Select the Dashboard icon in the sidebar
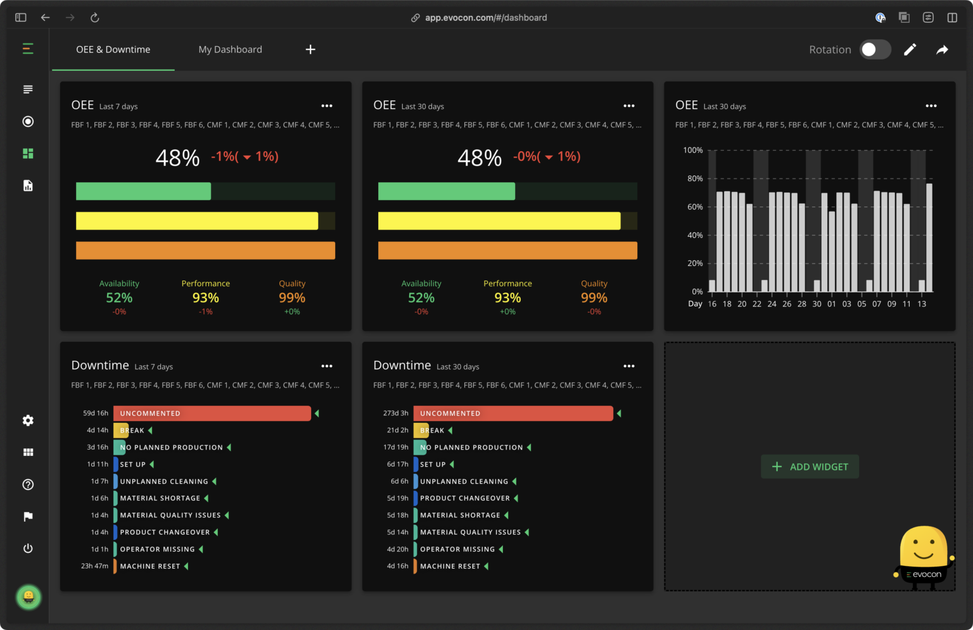This screenshot has width=973, height=630. click(x=28, y=153)
